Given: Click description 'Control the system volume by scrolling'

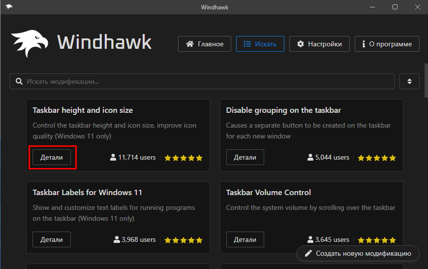Looking at the screenshot, I should pos(310,207).
